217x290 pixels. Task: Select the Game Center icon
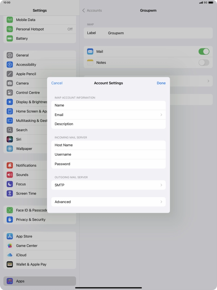coord(10,246)
